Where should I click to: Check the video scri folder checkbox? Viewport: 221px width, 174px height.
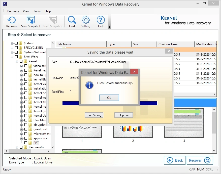point(26,66)
